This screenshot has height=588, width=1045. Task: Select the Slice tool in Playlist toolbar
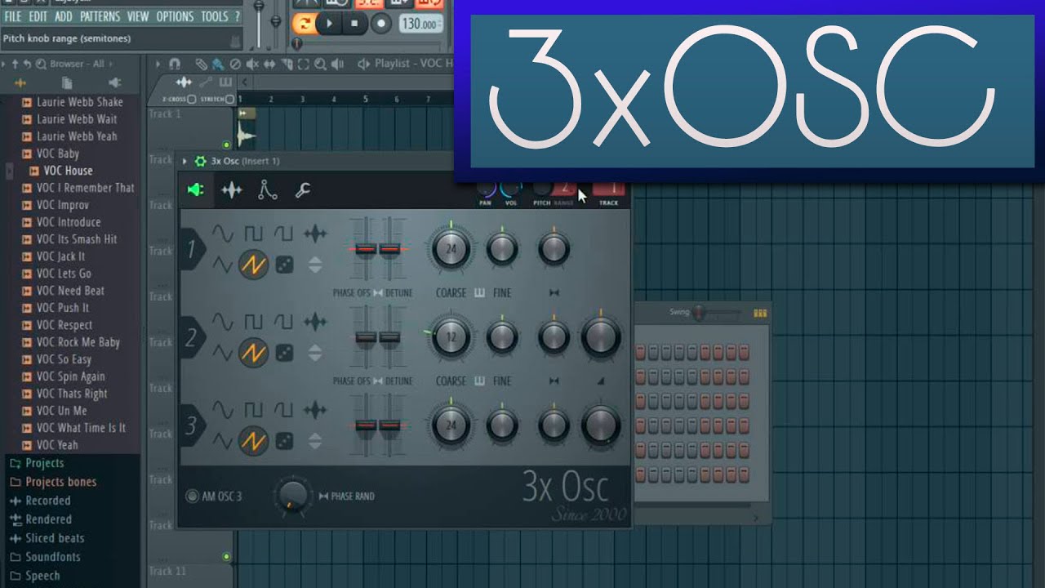point(287,64)
